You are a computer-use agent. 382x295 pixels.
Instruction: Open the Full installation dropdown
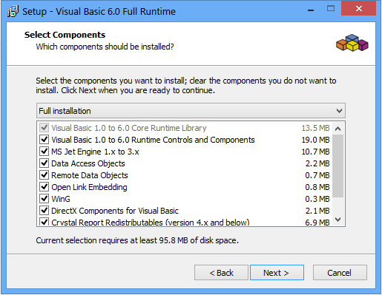tap(191, 111)
